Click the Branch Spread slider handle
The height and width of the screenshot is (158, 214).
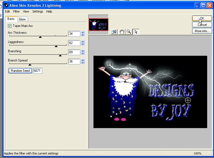pos(30,65)
